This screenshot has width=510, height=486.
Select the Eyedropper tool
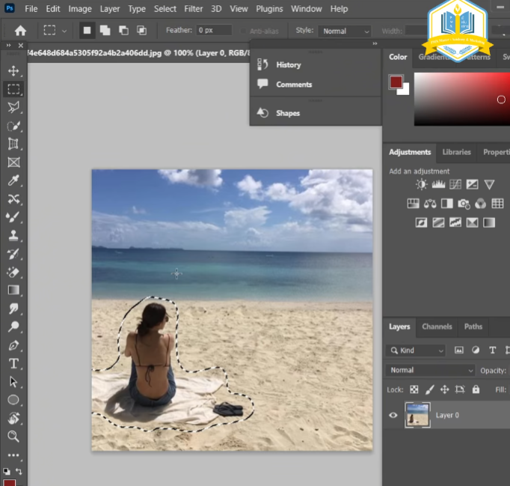(13, 180)
